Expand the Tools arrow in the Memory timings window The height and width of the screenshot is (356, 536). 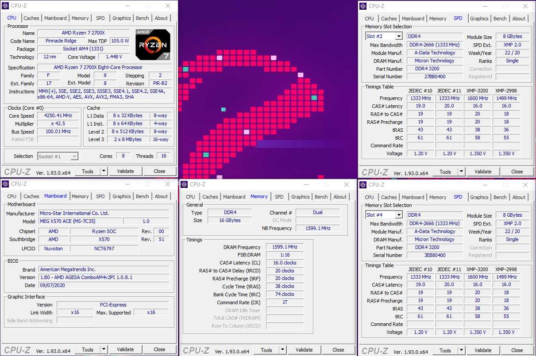click(x=282, y=350)
